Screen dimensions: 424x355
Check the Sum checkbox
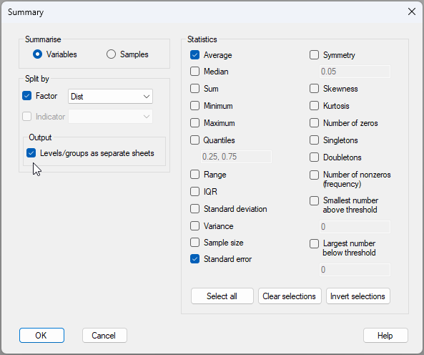(194, 89)
